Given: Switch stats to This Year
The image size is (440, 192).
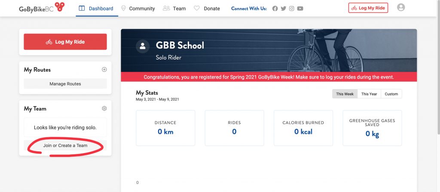Looking at the screenshot, I should pos(369,94).
